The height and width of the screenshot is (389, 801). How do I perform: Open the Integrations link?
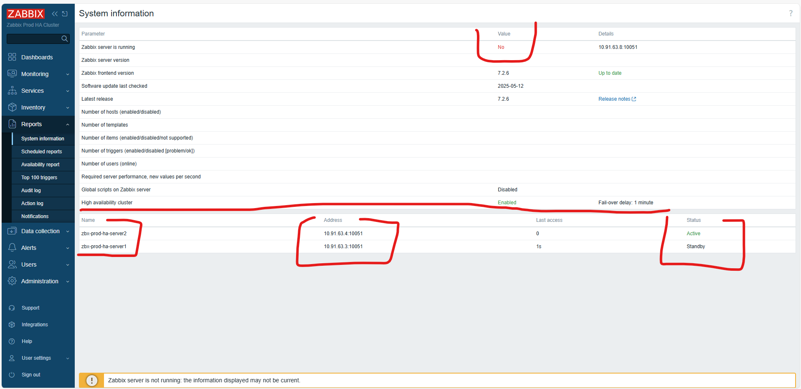click(x=35, y=325)
